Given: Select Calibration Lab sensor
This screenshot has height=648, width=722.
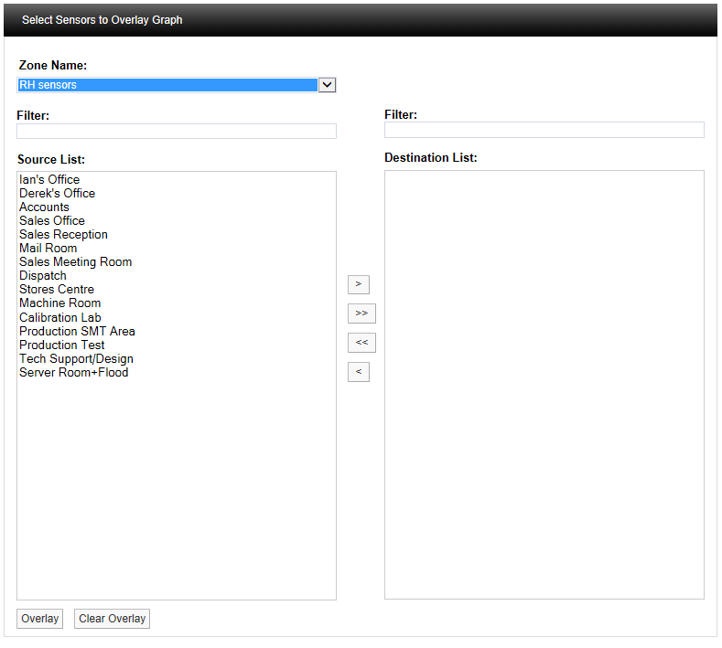Looking at the screenshot, I should tap(59, 318).
